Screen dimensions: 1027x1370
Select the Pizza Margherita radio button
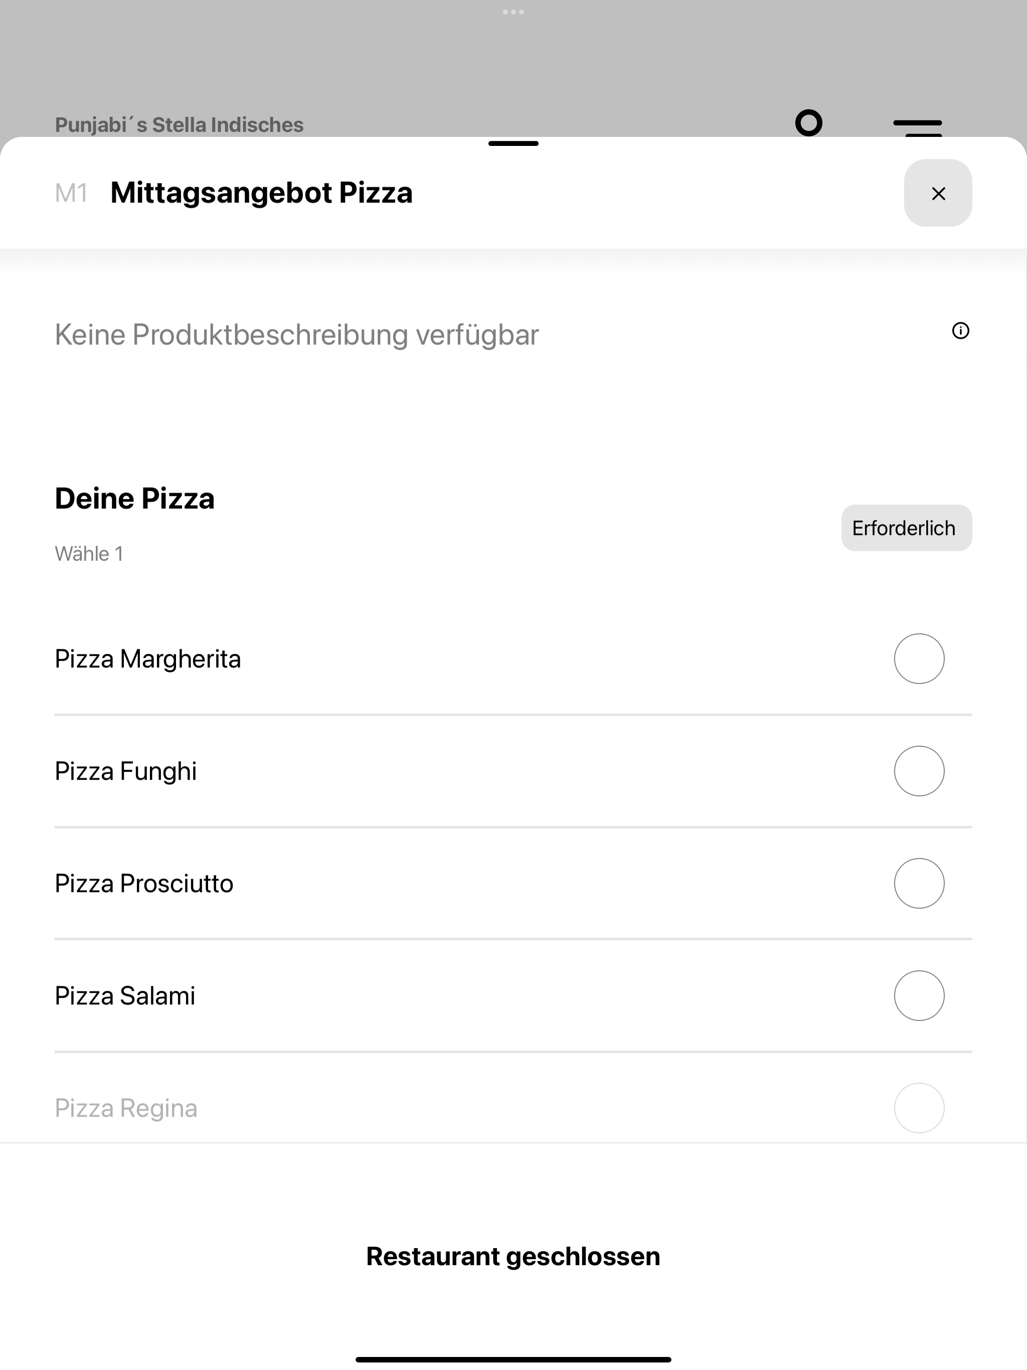click(919, 658)
